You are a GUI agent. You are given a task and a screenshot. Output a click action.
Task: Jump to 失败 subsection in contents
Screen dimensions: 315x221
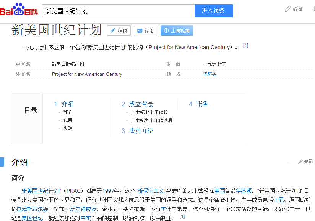(x=68, y=128)
